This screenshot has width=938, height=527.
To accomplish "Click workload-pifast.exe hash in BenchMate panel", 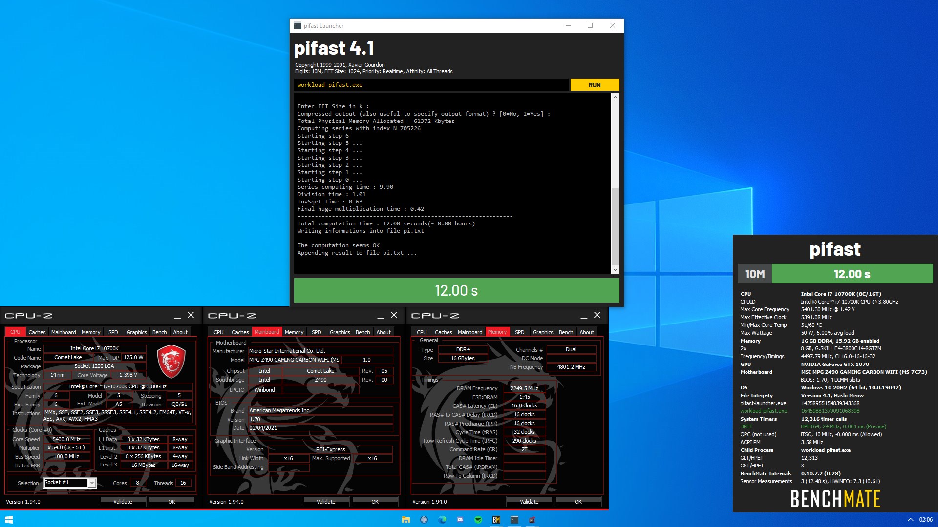I will (831, 411).
